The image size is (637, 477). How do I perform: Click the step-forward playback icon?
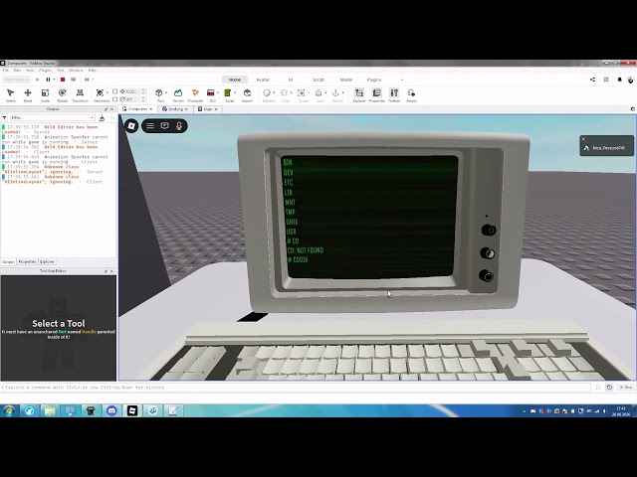tap(87, 79)
